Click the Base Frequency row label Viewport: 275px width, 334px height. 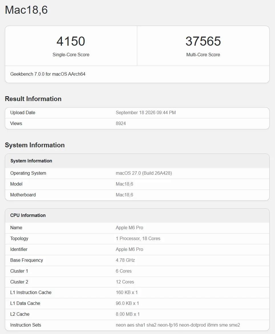[27, 260]
